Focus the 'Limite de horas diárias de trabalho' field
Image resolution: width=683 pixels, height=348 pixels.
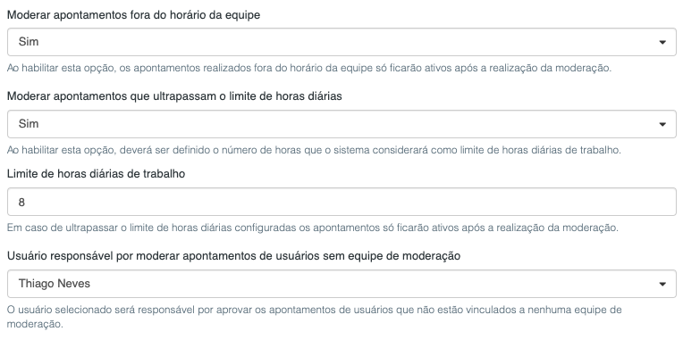point(341,202)
